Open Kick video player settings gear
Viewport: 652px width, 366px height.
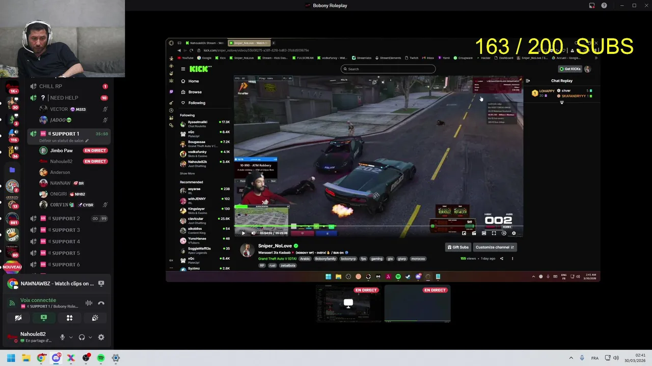[513, 233]
